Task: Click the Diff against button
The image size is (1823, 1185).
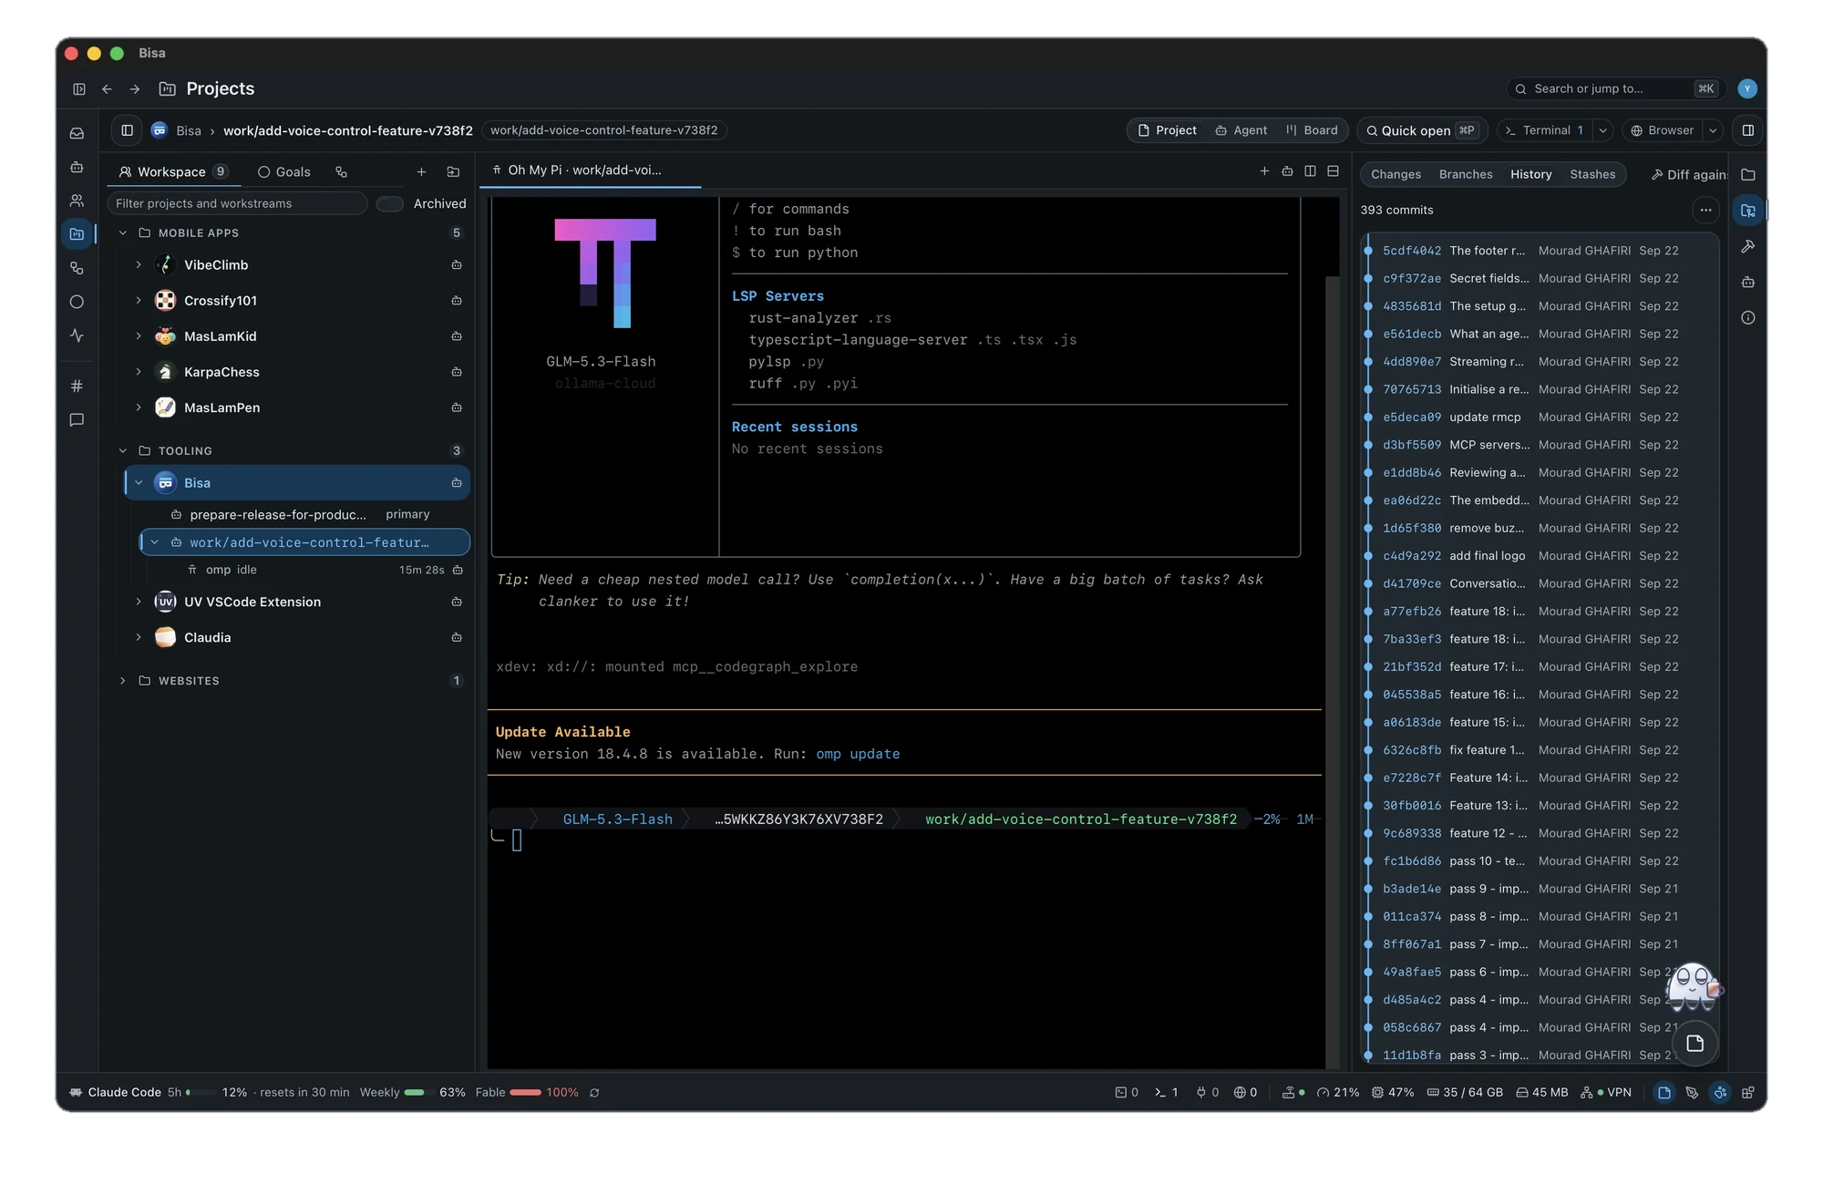Action: (1689, 174)
